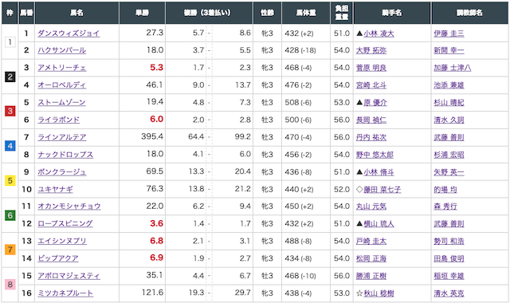The width and height of the screenshot is (510, 303).
Task: Open horse ミツカネプルート link
Action: (65, 293)
